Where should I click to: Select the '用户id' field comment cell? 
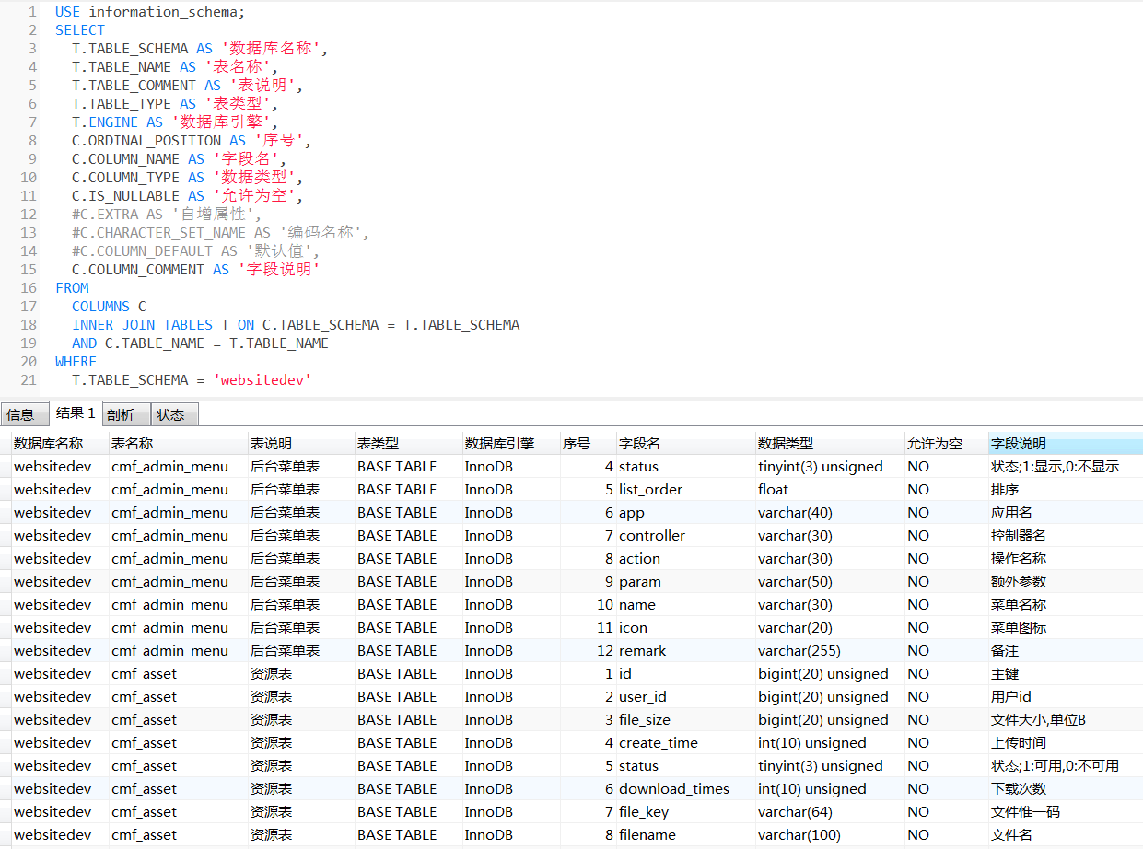pyautogui.click(x=1065, y=697)
